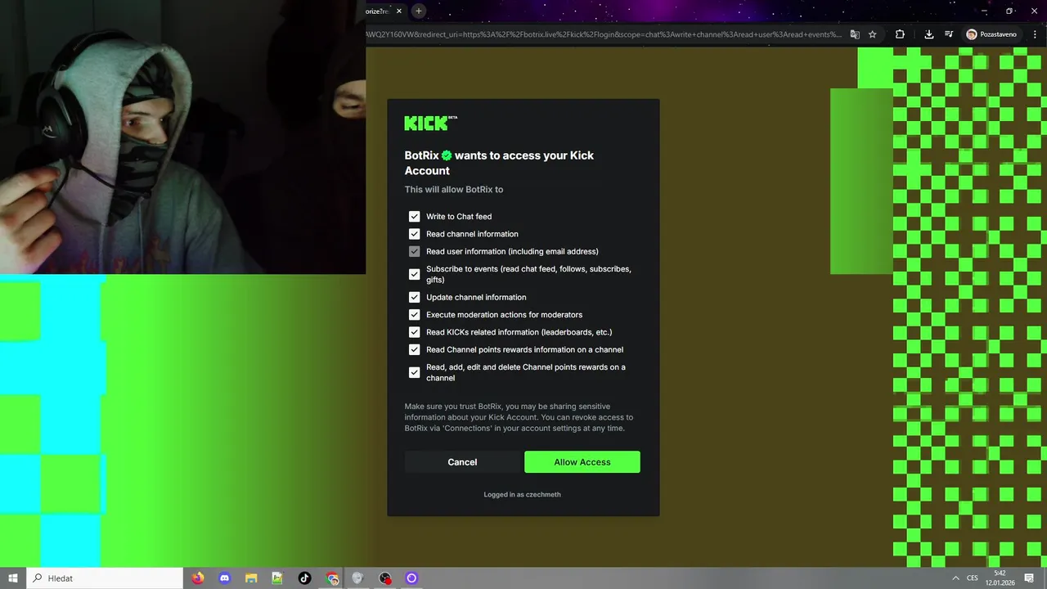Image resolution: width=1047 pixels, height=589 pixels.
Task: Open the translate page icon
Action: pos(855,34)
